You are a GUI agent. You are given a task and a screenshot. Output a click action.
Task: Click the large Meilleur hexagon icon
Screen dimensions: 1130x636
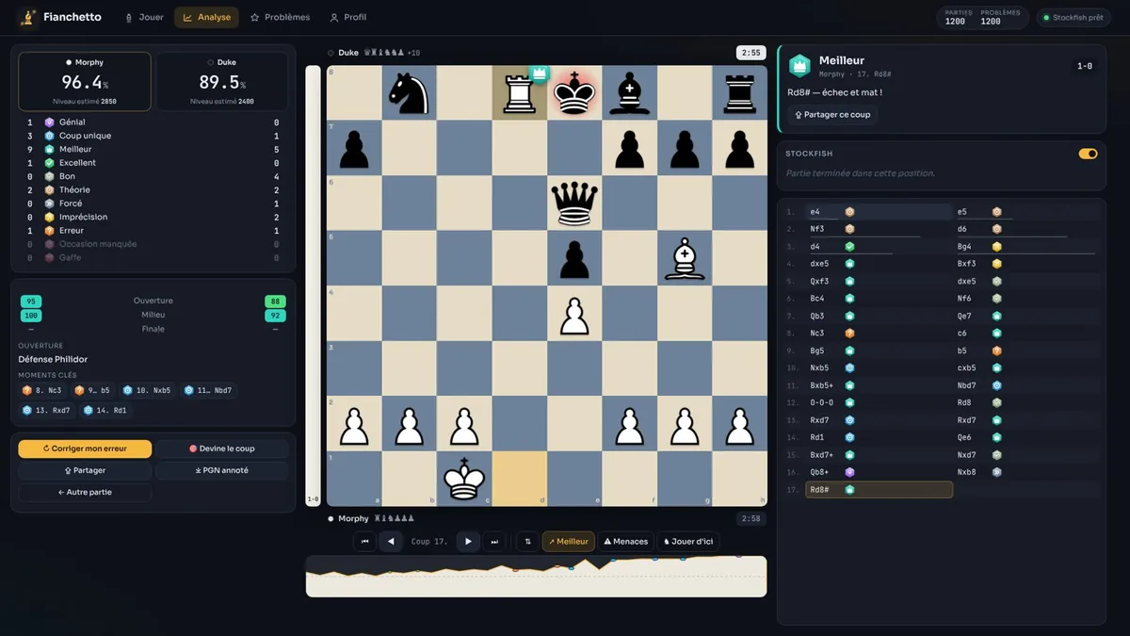click(x=799, y=66)
